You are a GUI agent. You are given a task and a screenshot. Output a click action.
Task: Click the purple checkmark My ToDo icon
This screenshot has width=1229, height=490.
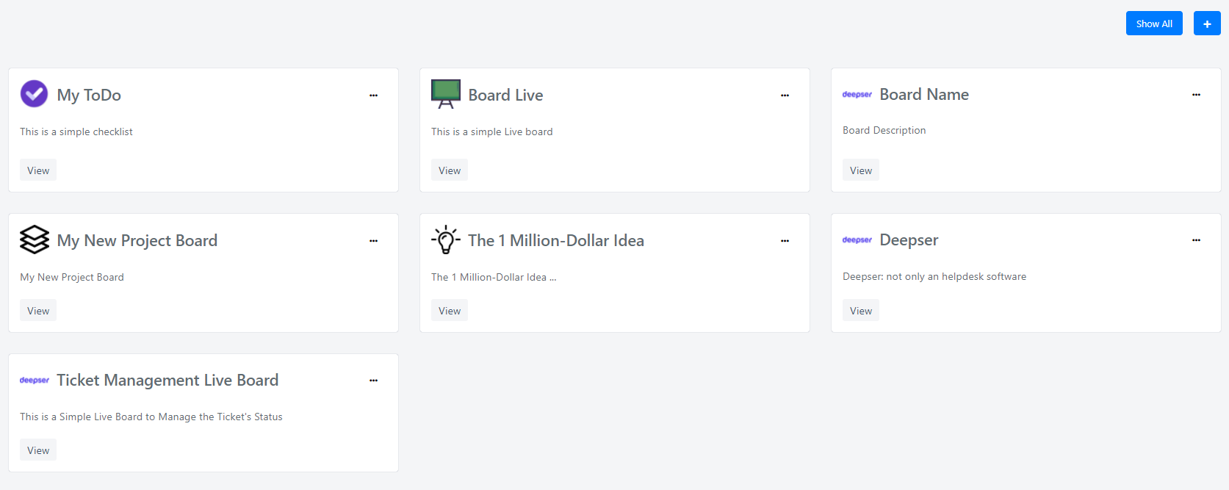(34, 94)
